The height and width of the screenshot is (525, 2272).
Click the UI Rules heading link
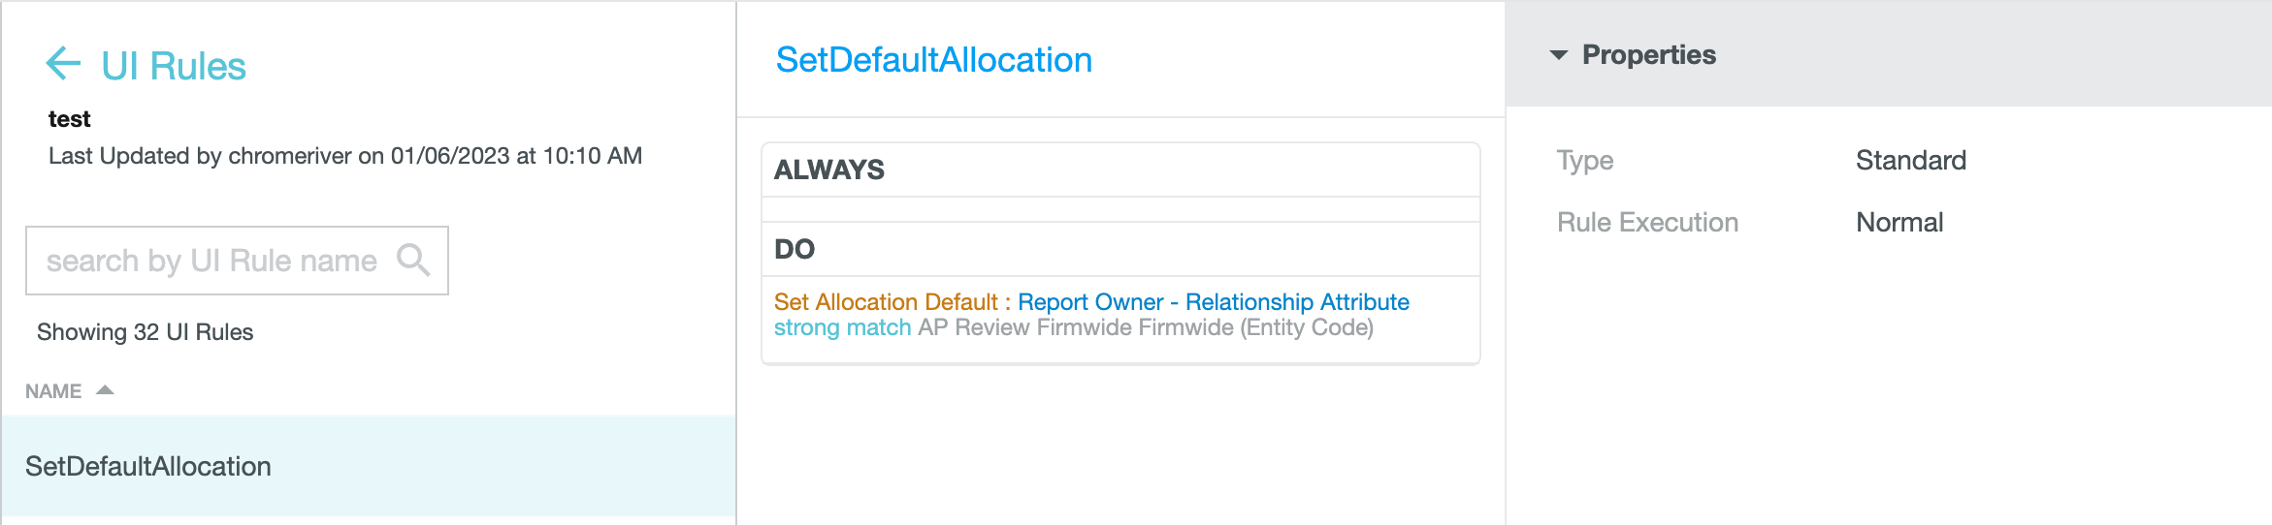(174, 66)
